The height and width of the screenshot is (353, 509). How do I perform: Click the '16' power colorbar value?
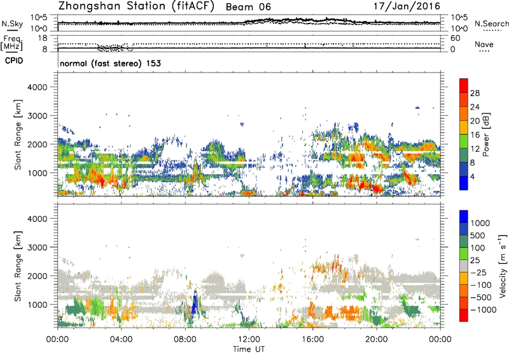[475, 135]
